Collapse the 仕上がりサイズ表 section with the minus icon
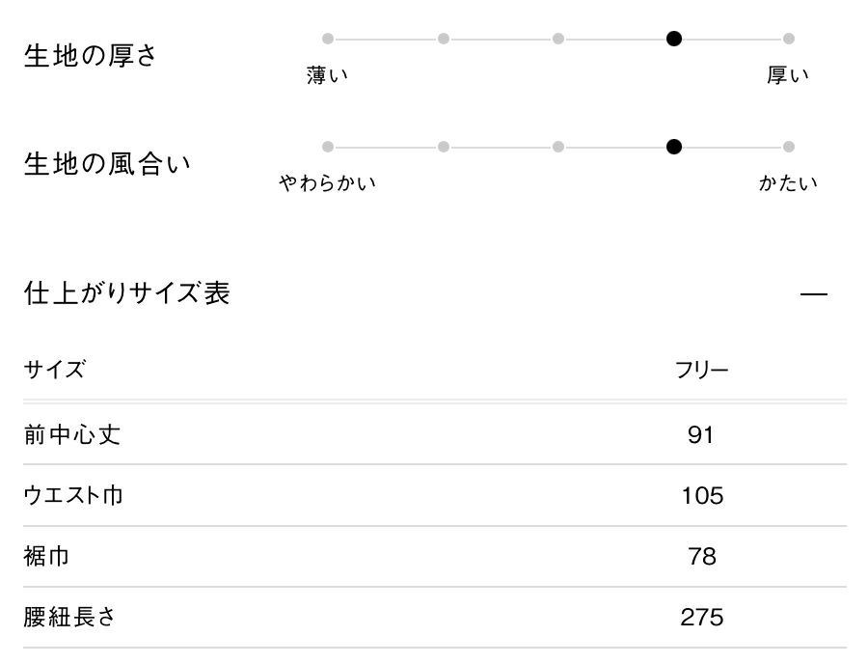The width and height of the screenshot is (868, 664). click(814, 293)
